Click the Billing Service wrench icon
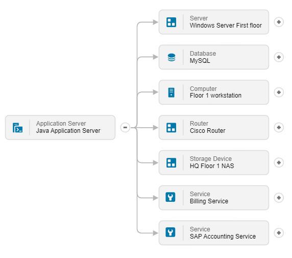The image size is (292, 258). click(x=171, y=197)
